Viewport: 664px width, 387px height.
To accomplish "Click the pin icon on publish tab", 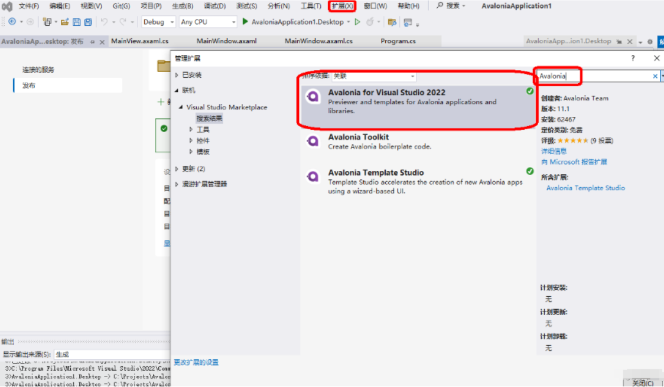I will [92, 42].
